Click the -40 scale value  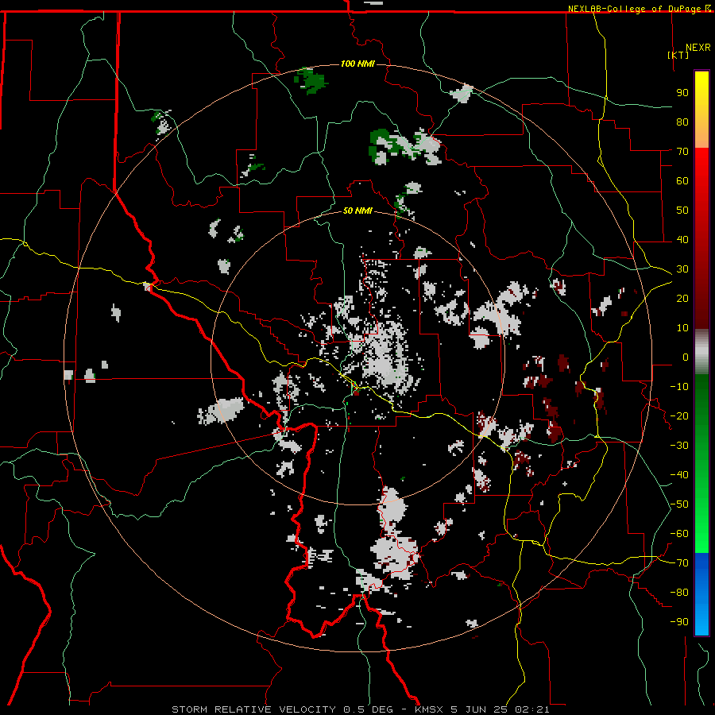(x=679, y=475)
